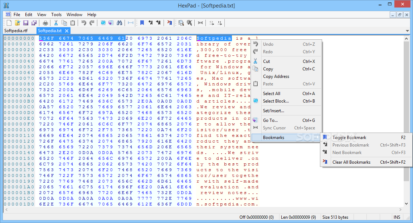Choose Set/Insert... in context menu
Viewport: 413px width, 223px height.
point(287,111)
